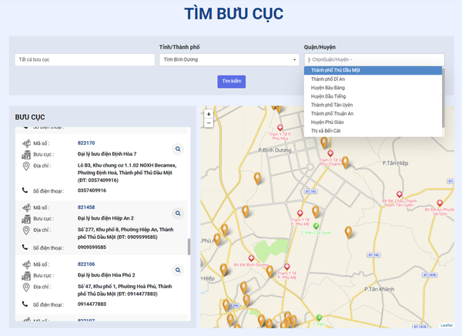
Task: Click P.Bình Dương label on map
Action: 275,150
